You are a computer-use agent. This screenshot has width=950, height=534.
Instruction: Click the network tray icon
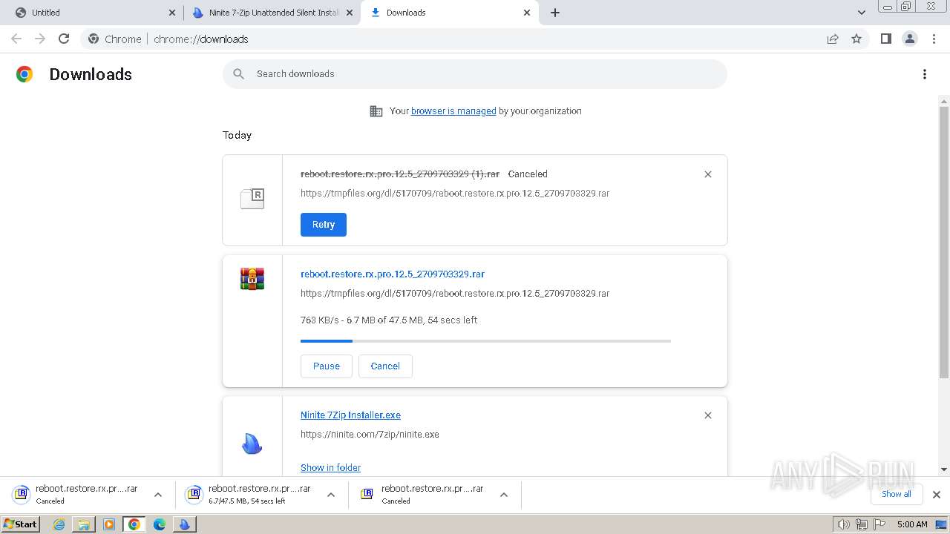[862, 524]
